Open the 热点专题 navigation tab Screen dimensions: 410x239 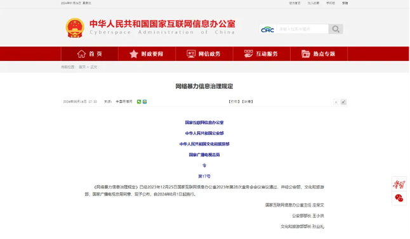pos(319,54)
